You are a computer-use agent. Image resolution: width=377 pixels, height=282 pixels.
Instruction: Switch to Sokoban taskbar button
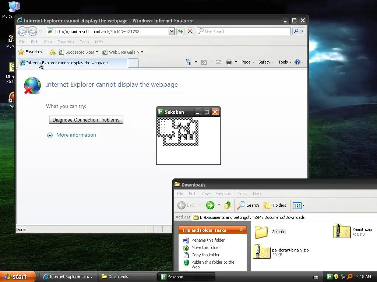pos(186,277)
